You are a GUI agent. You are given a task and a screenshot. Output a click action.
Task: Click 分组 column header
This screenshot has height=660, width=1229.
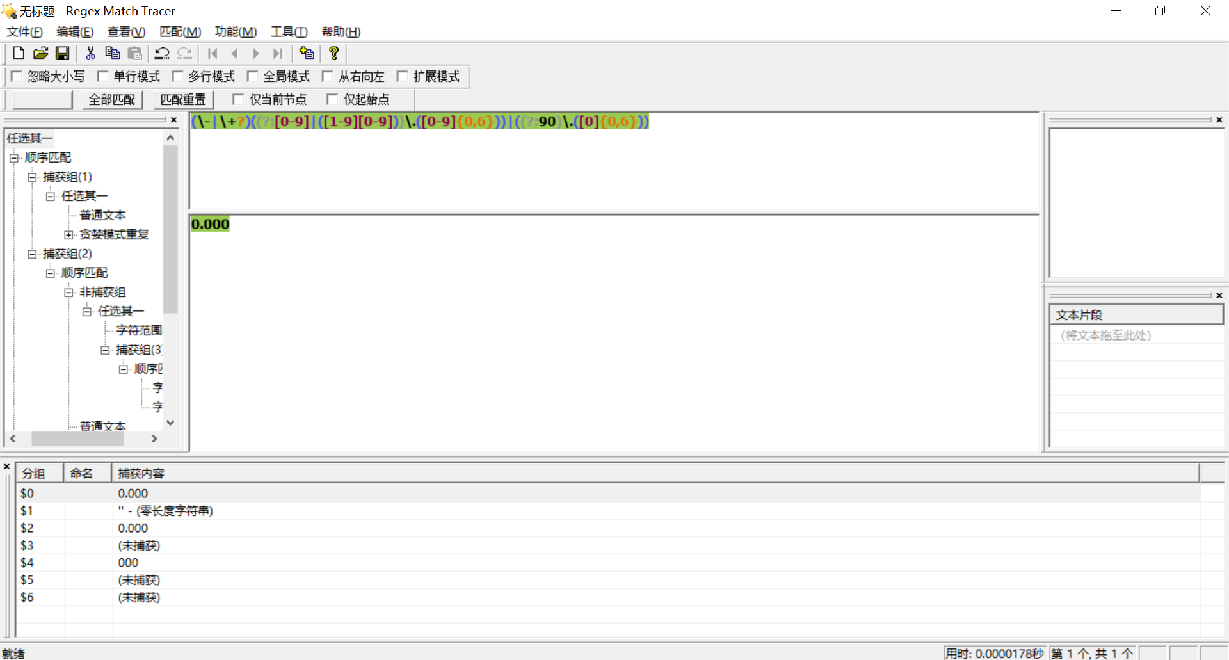pos(40,473)
